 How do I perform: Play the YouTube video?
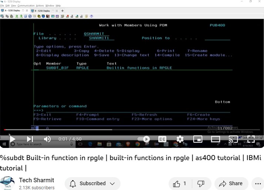[x=13, y=139]
